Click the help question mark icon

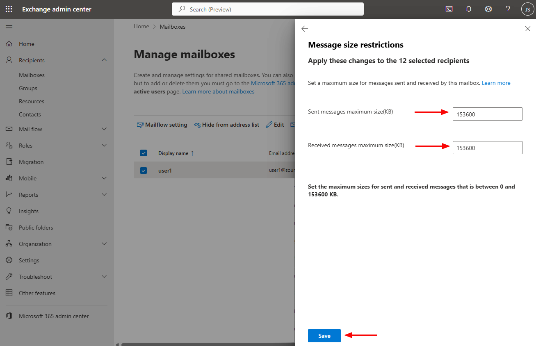[x=508, y=9]
